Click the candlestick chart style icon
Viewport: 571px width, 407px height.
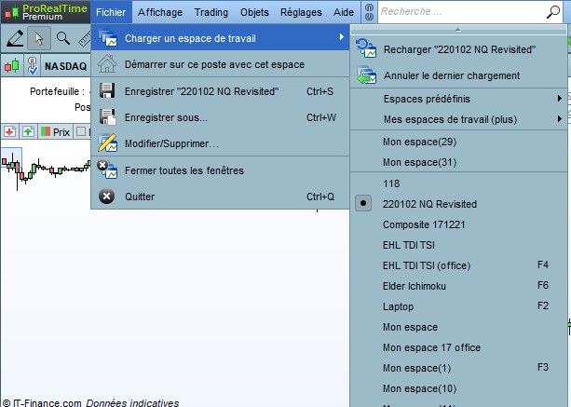pos(12,66)
